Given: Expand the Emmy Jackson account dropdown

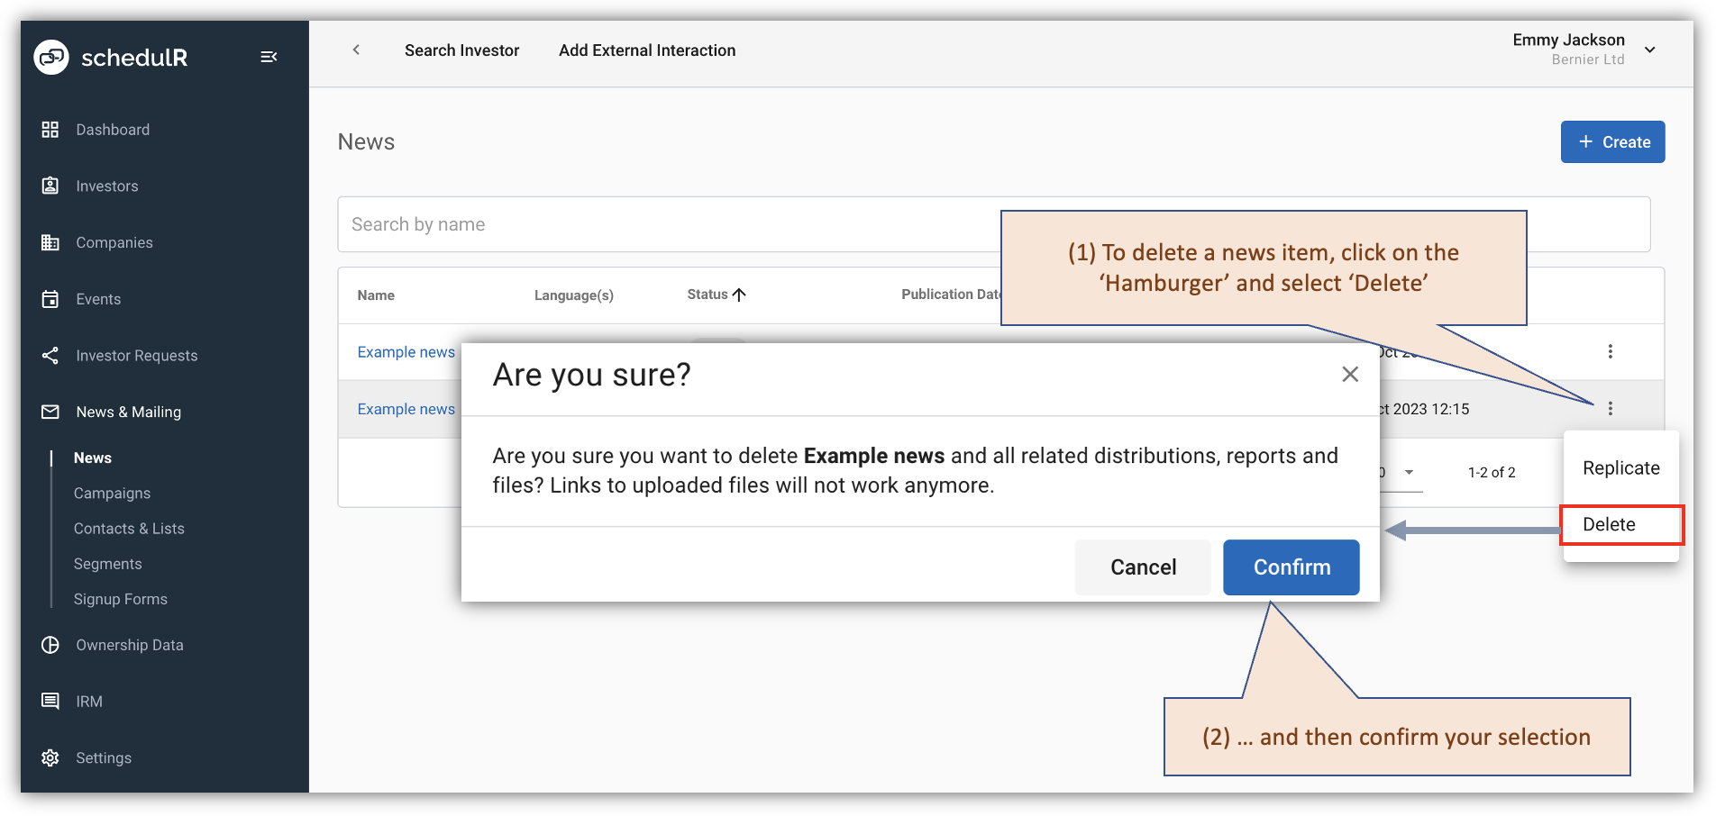Looking at the screenshot, I should coord(1650,50).
